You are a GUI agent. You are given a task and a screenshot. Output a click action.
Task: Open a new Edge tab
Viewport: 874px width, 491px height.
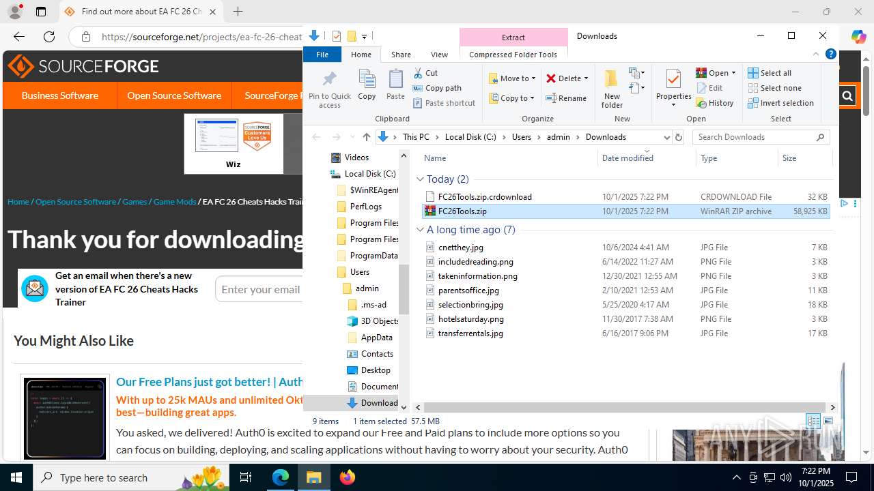coord(238,12)
